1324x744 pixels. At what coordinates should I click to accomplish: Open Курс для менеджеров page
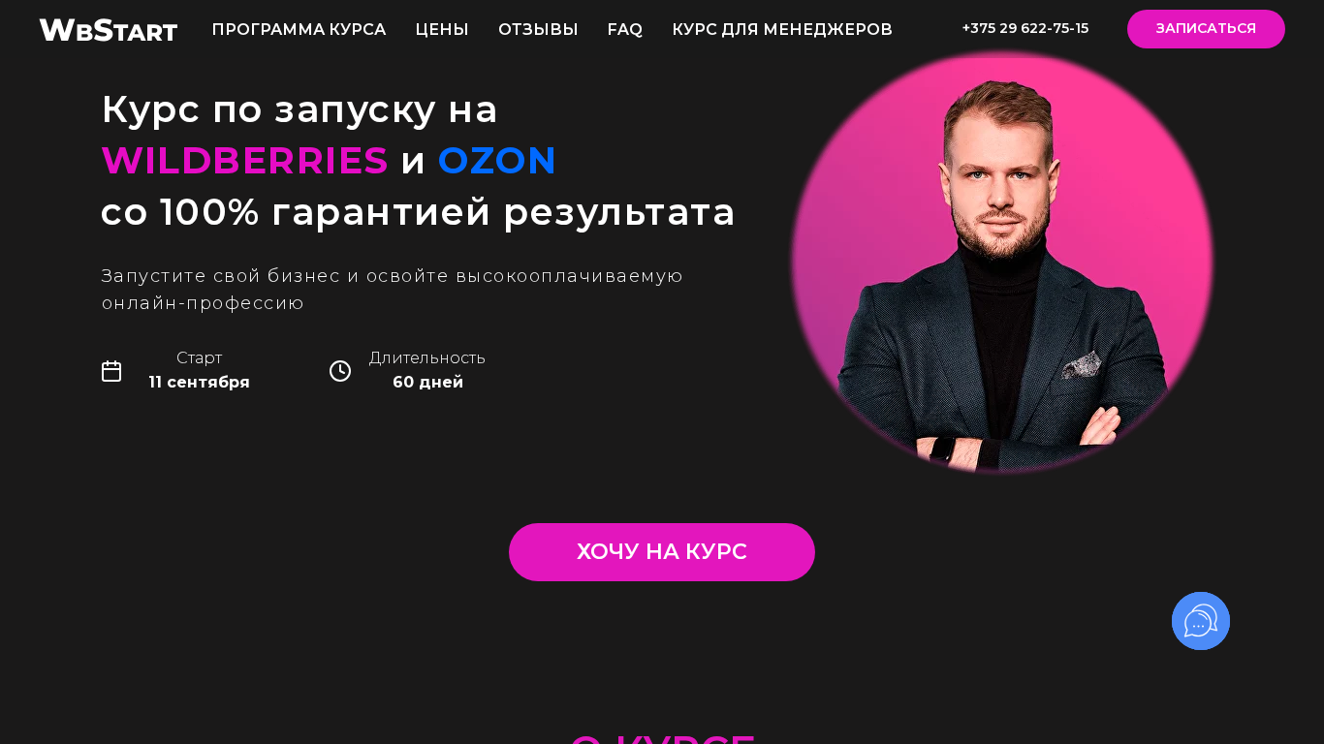click(782, 30)
